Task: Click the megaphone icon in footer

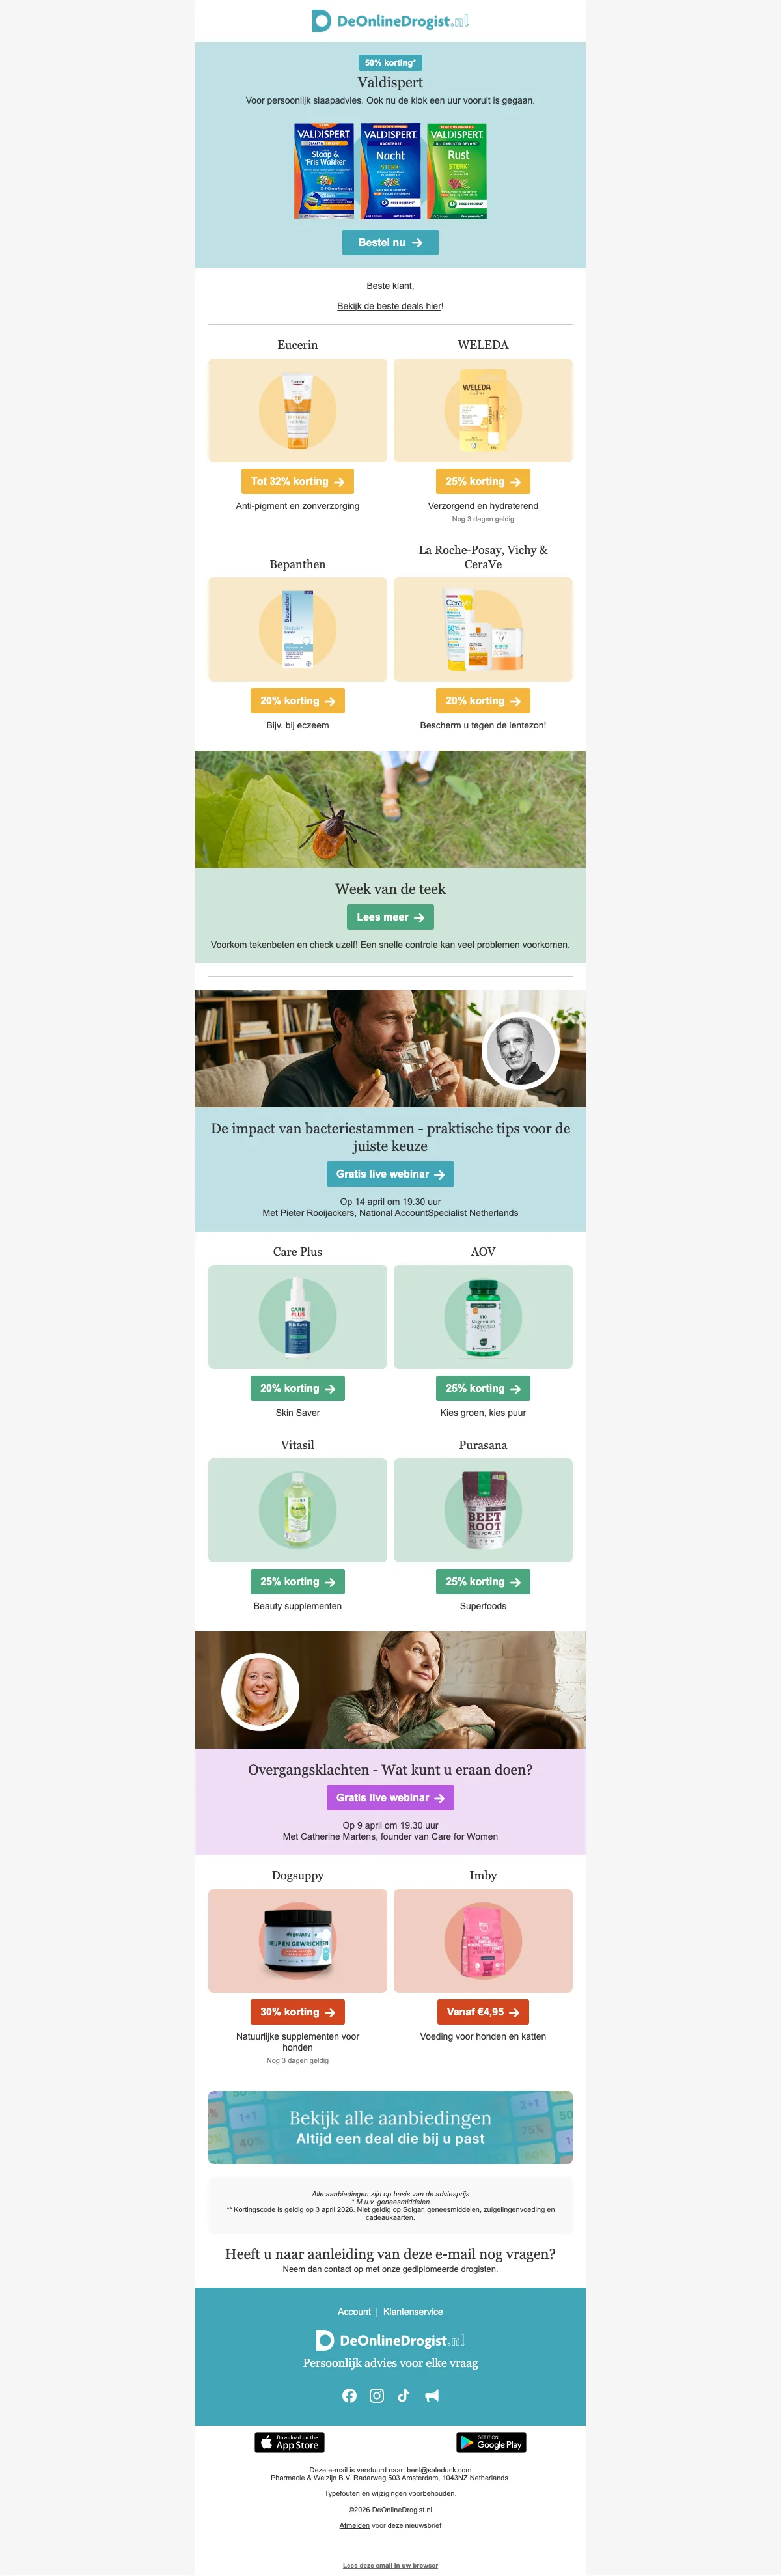Action: click(432, 2395)
